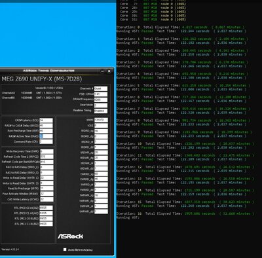Screen dimensions: 262x258
Task: Click the Gear Mode value field
Action: coord(101,105)
